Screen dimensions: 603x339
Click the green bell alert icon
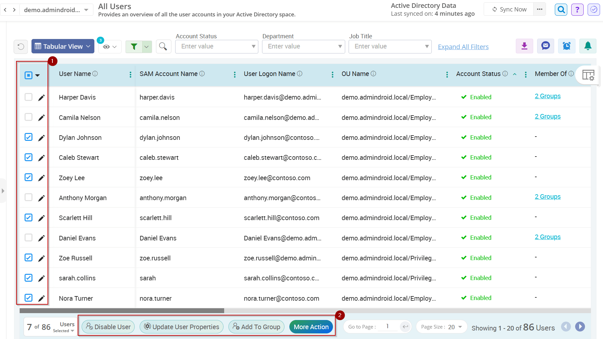[x=588, y=46]
